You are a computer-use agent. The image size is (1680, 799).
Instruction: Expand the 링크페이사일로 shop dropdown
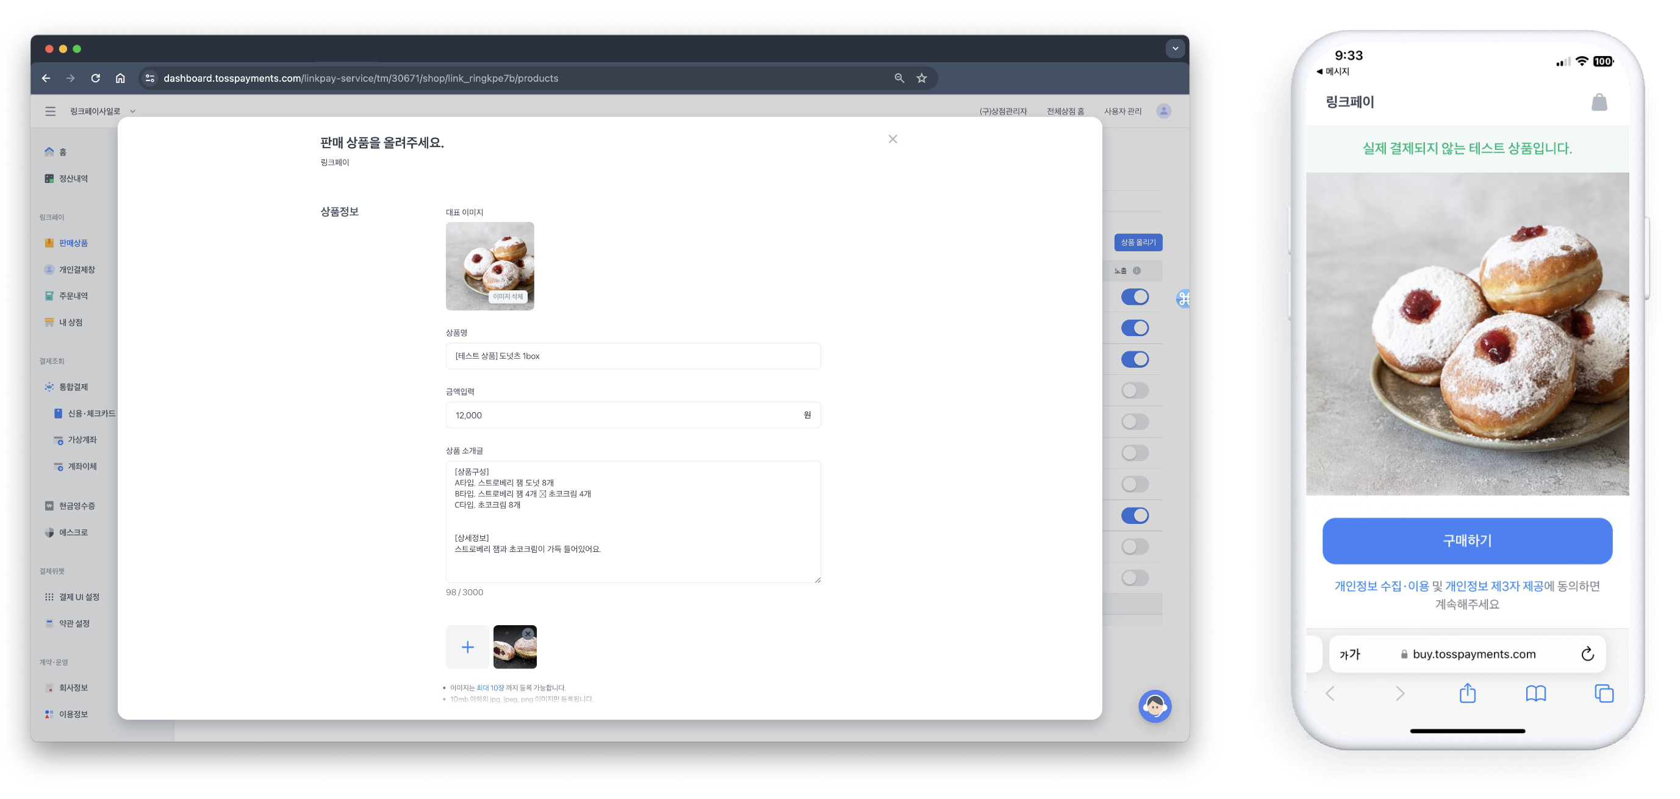[132, 112]
